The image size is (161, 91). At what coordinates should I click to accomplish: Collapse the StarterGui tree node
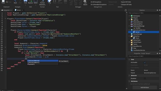coord(129,36)
